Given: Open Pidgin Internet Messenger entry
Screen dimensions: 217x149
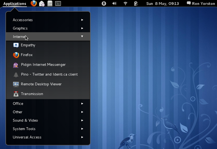Looking at the screenshot, I should [x=43, y=65].
